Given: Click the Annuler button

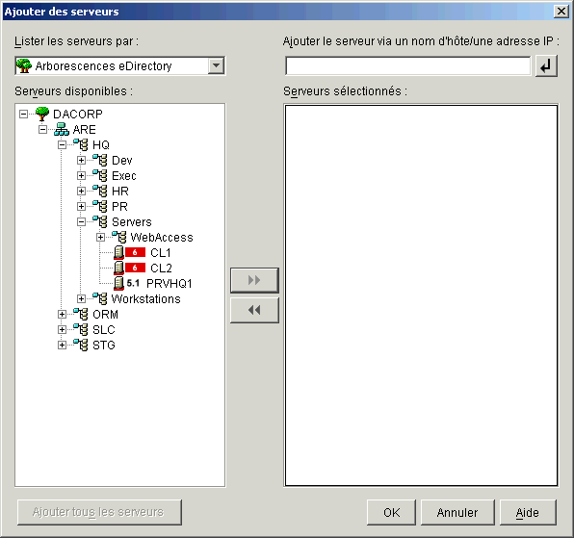Looking at the screenshot, I should tap(457, 512).
